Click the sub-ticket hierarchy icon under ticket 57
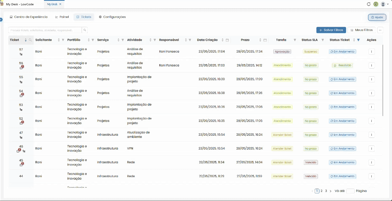The image size is (392, 201). pos(21,54)
